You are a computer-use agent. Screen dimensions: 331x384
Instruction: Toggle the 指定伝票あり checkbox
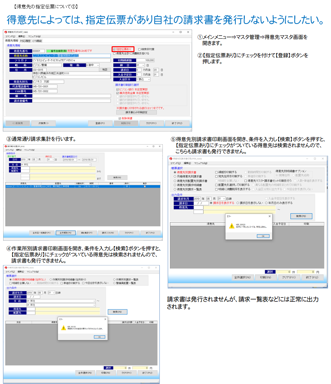115,49
